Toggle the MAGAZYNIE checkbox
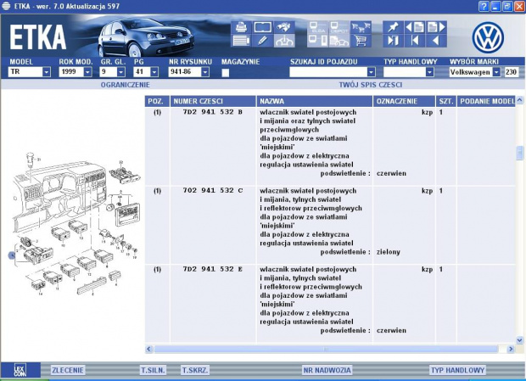 point(226,72)
